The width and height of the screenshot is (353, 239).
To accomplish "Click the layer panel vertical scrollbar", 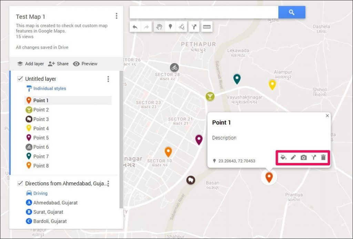I will 121,140.
